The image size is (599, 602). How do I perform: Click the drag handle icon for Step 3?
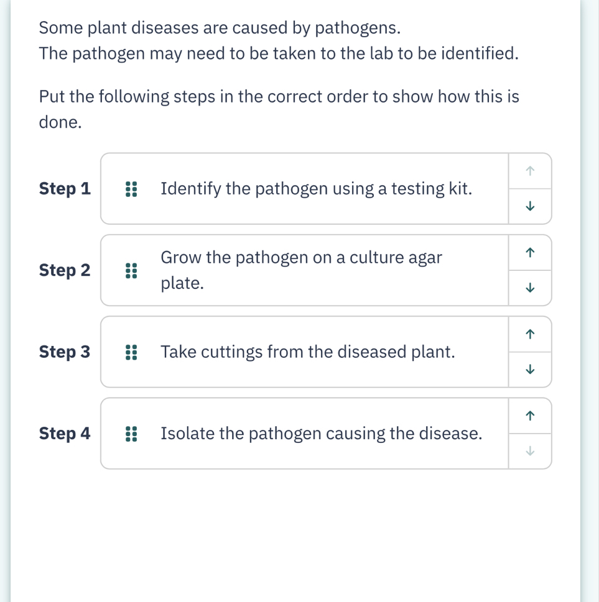(131, 352)
